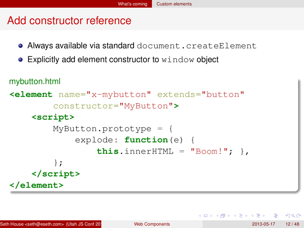Click the "Web Components" footer title
The width and height of the screenshot is (304, 228).
coord(152,224)
